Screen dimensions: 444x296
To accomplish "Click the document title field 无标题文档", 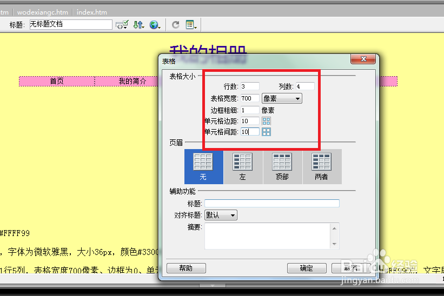I will coord(71,24).
